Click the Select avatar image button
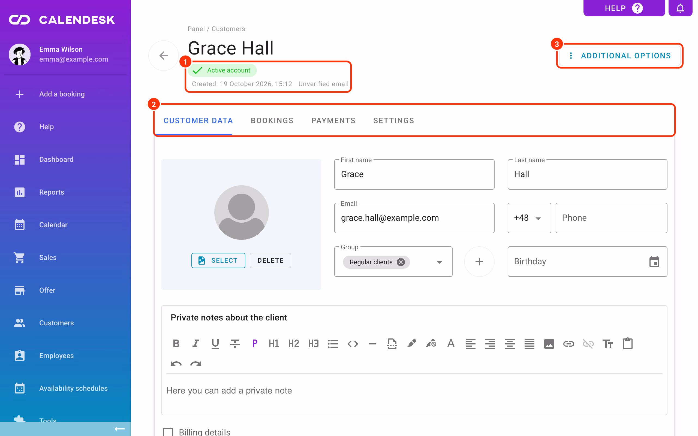 [218, 261]
